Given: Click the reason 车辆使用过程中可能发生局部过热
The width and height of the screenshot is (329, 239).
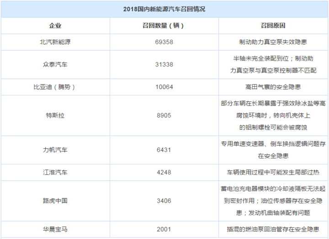Looking at the screenshot, I should 273,172.
